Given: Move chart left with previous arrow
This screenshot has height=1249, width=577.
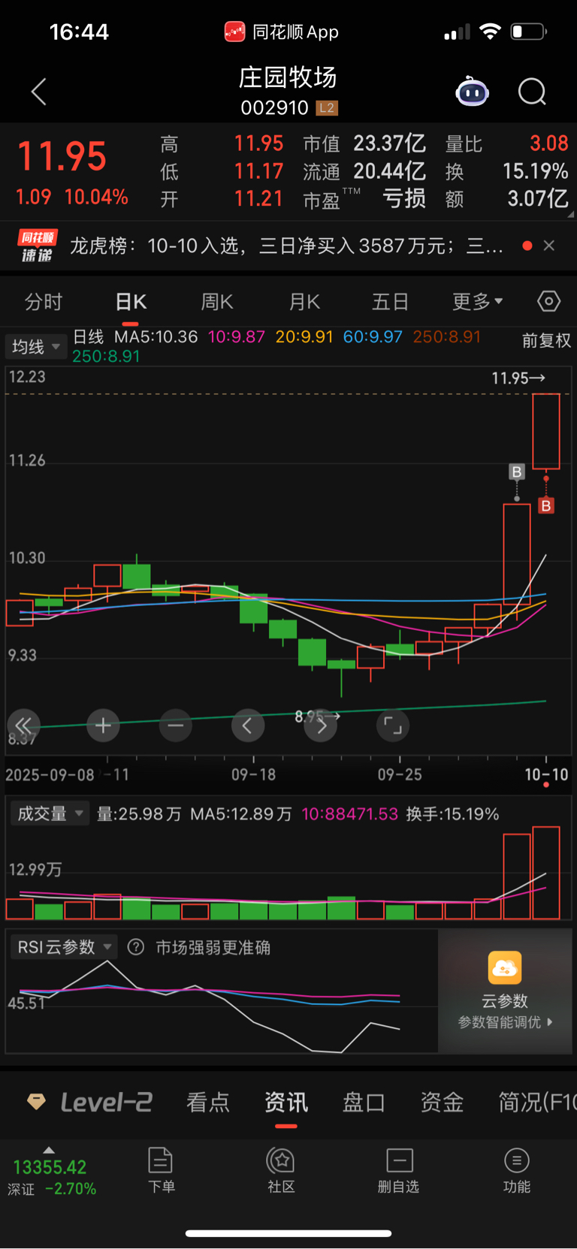Looking at the screenshot, I should click(248, 726).
